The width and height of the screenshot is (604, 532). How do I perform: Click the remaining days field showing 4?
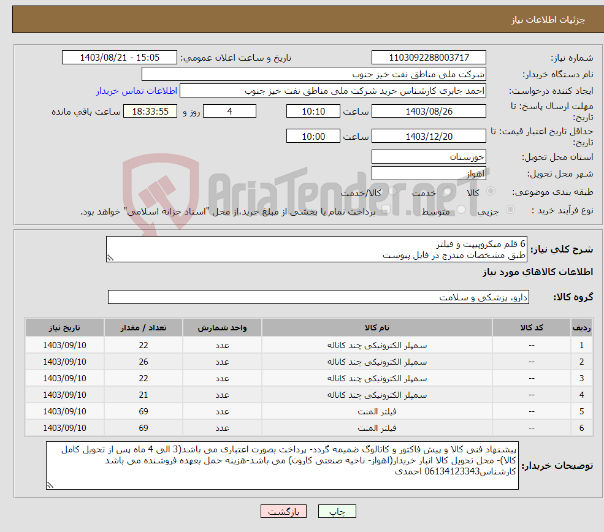[x=229, y=112]
